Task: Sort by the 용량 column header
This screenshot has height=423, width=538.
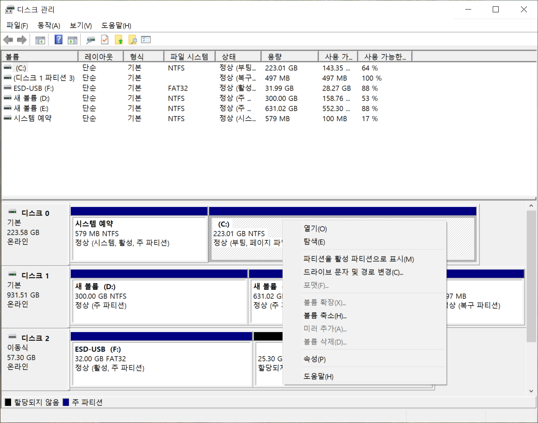Action: (290, 57)
